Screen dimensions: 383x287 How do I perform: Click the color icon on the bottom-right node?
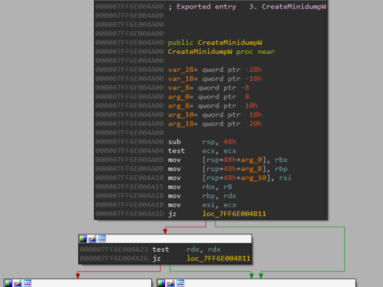(161, 283)
